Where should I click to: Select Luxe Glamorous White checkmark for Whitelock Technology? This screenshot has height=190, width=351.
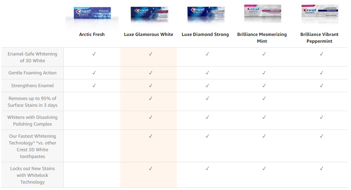[x=151, y=168]
